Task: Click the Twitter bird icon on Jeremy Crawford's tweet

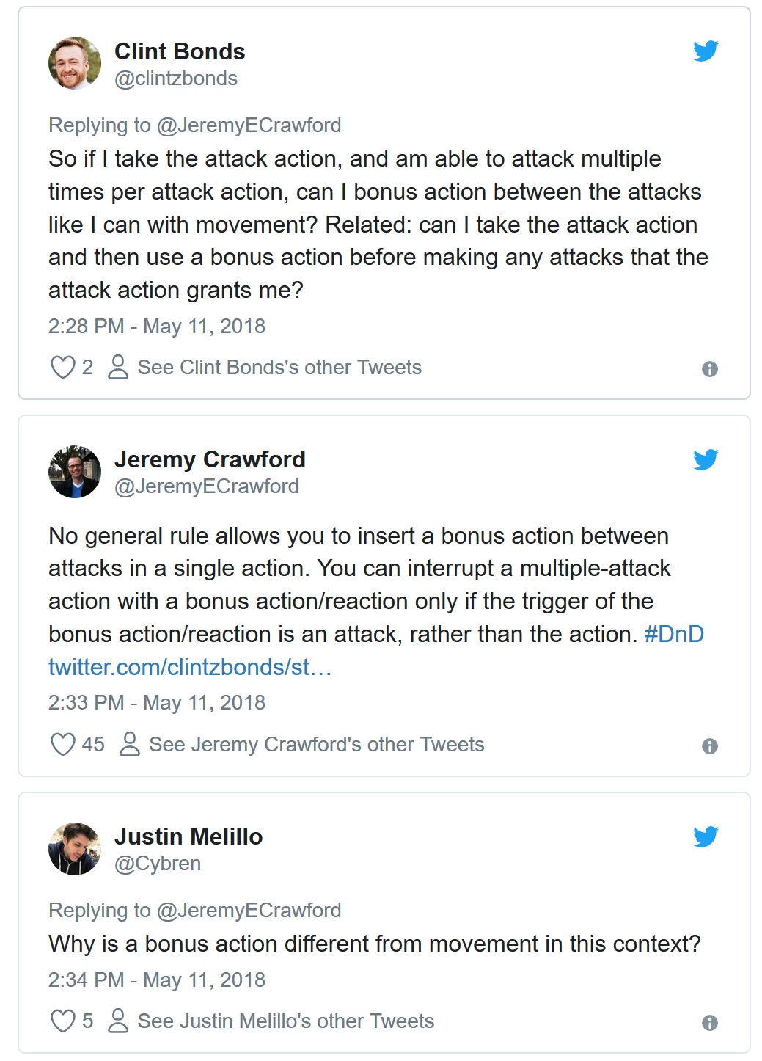Action: point(706,459)
